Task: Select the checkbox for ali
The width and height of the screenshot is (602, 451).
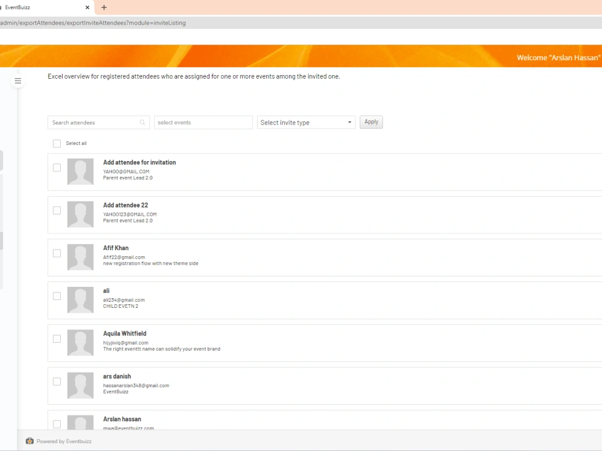Action: click(57, 296)
